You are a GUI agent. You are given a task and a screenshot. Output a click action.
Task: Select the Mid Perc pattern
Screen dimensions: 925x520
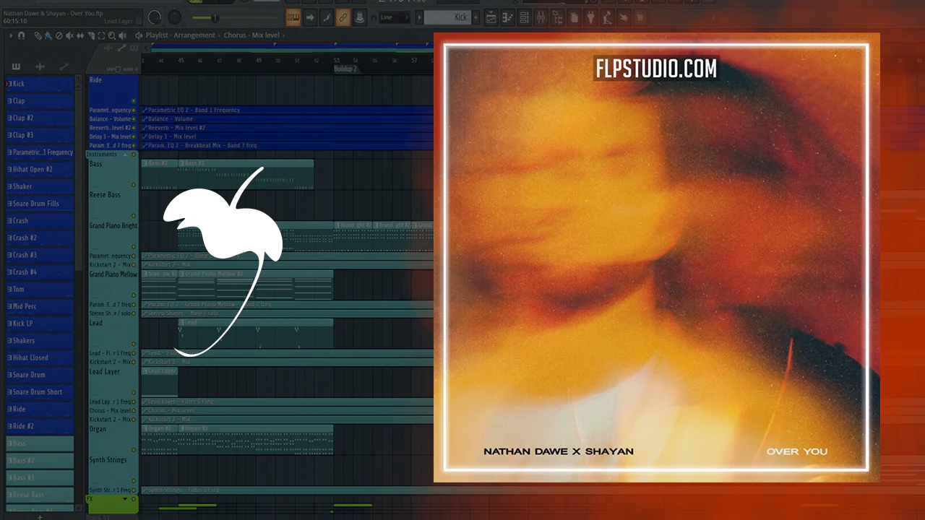(x=40, y=306)
